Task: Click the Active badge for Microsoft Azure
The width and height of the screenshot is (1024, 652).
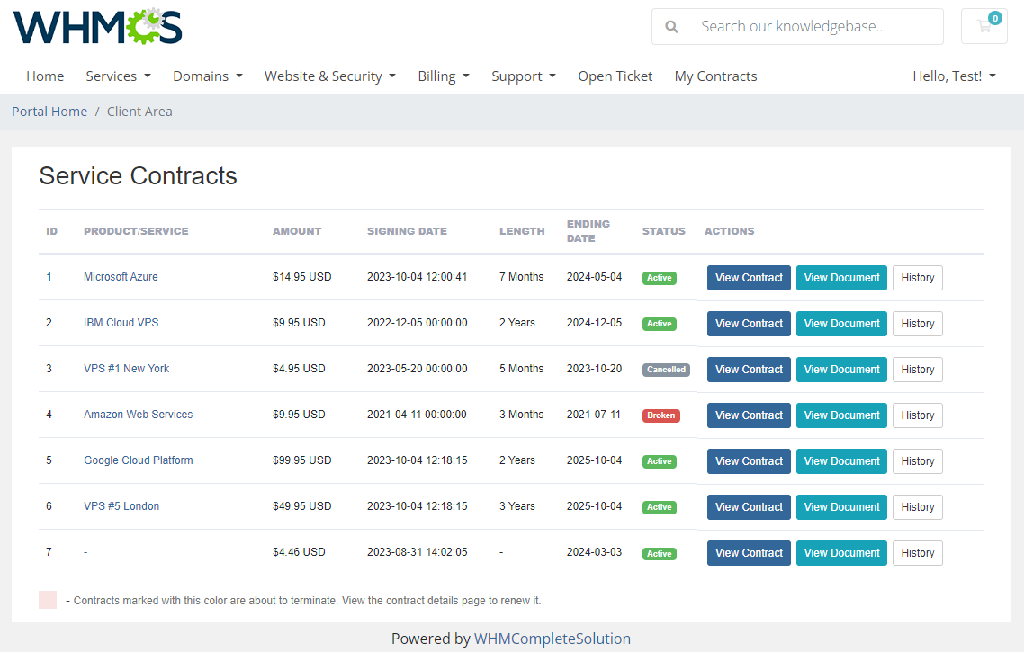Action: (660, 278)
